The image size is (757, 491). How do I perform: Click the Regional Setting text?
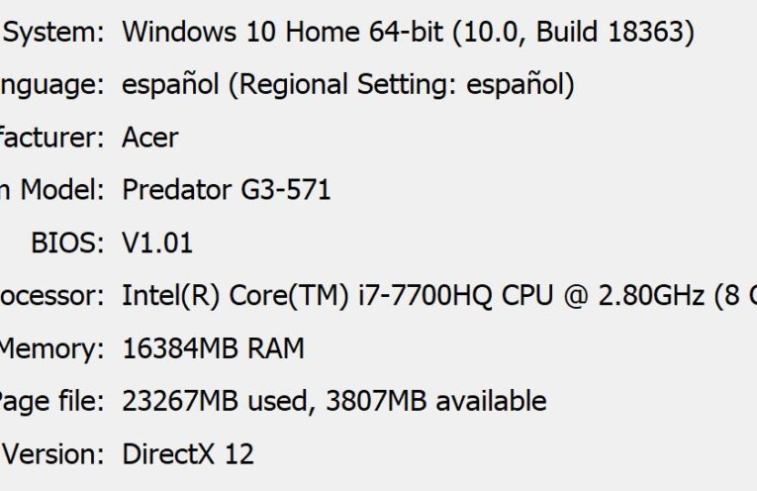347,85
